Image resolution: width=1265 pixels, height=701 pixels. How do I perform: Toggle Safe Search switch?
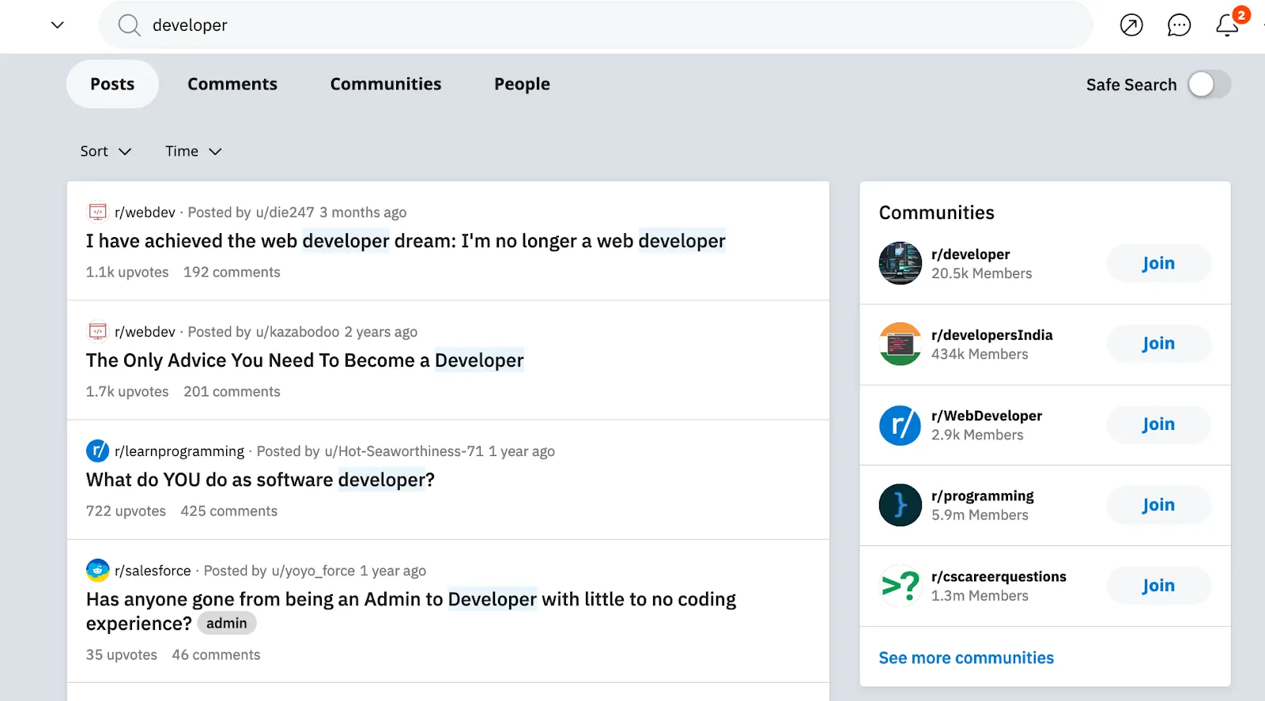click(x=1210, y=85)
